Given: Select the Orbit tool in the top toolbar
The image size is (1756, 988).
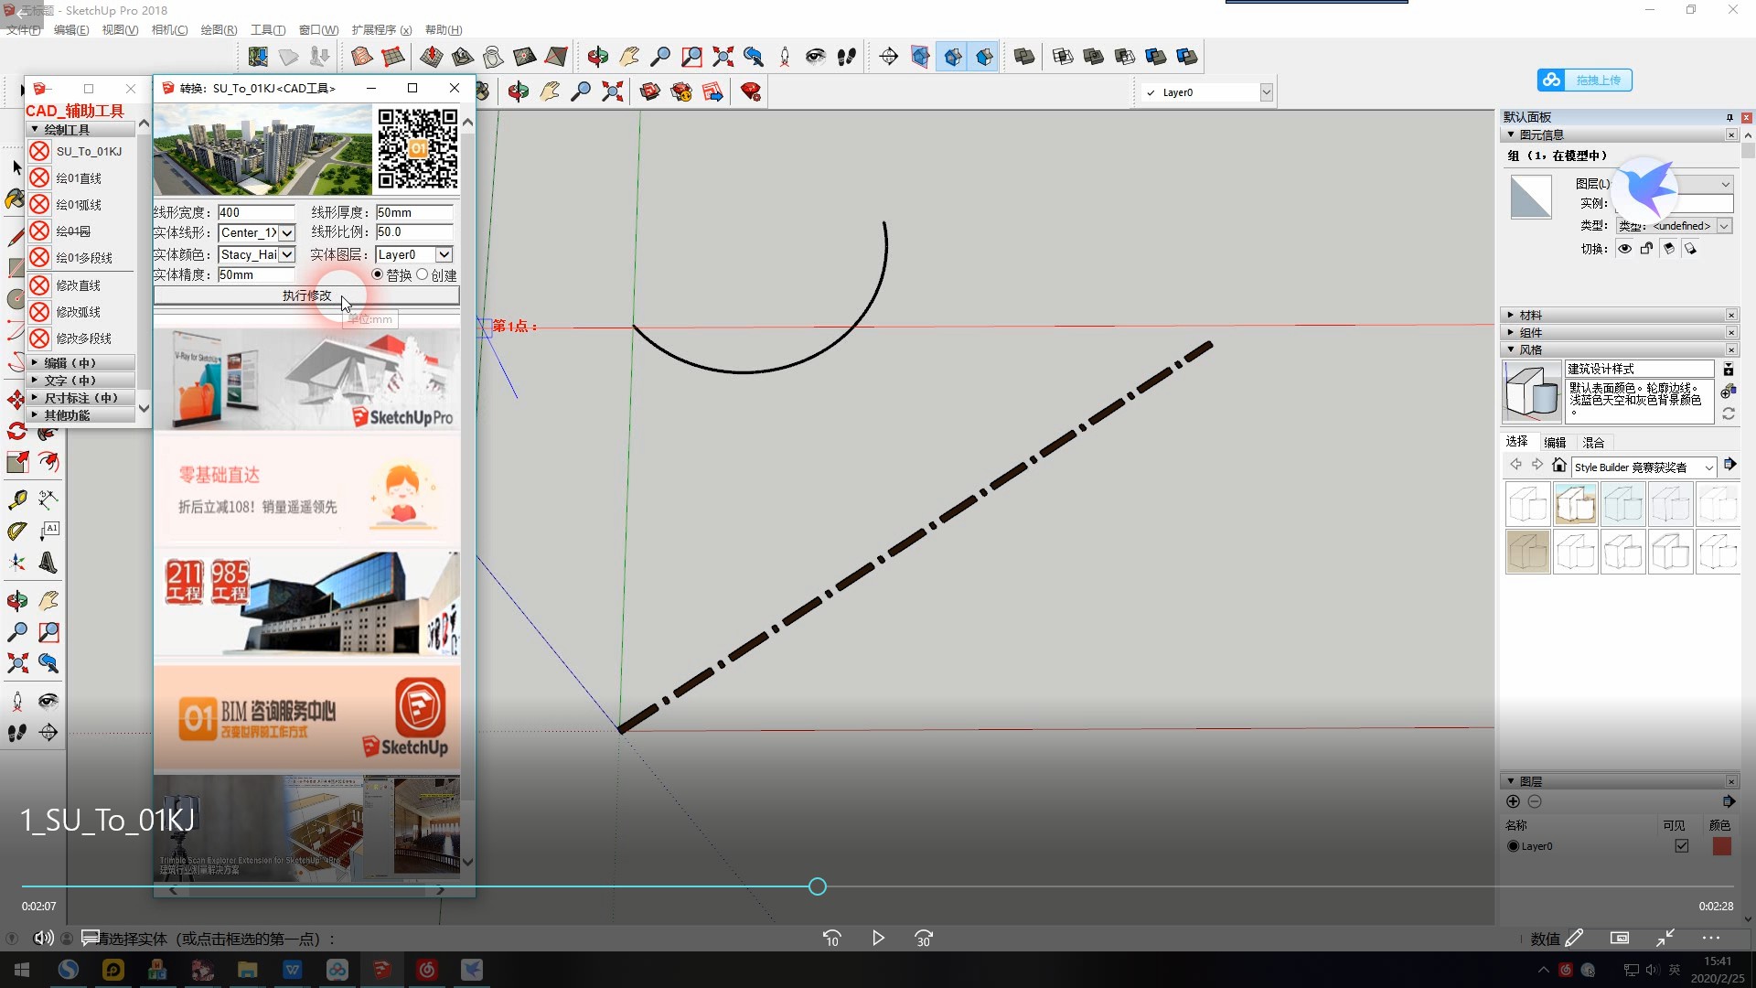Looking at the screenshot, I should (598, 57).
